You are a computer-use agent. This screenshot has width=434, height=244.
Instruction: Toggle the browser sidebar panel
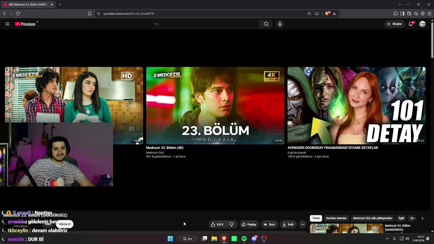click(402, 14)
